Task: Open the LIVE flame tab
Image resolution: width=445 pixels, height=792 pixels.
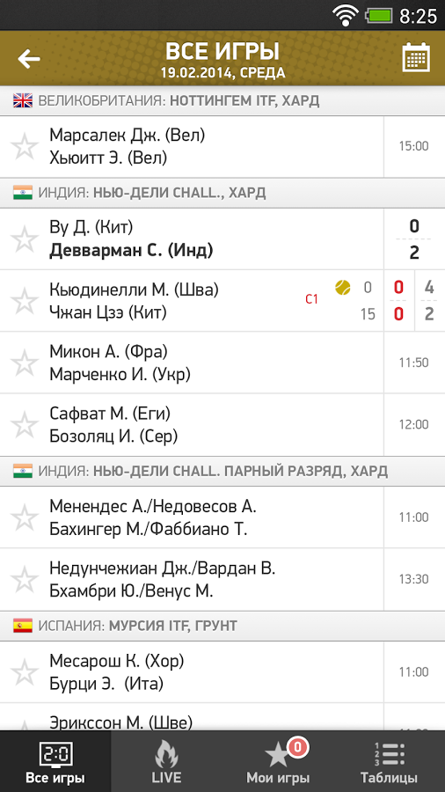Action: click(x=166, y=761)
